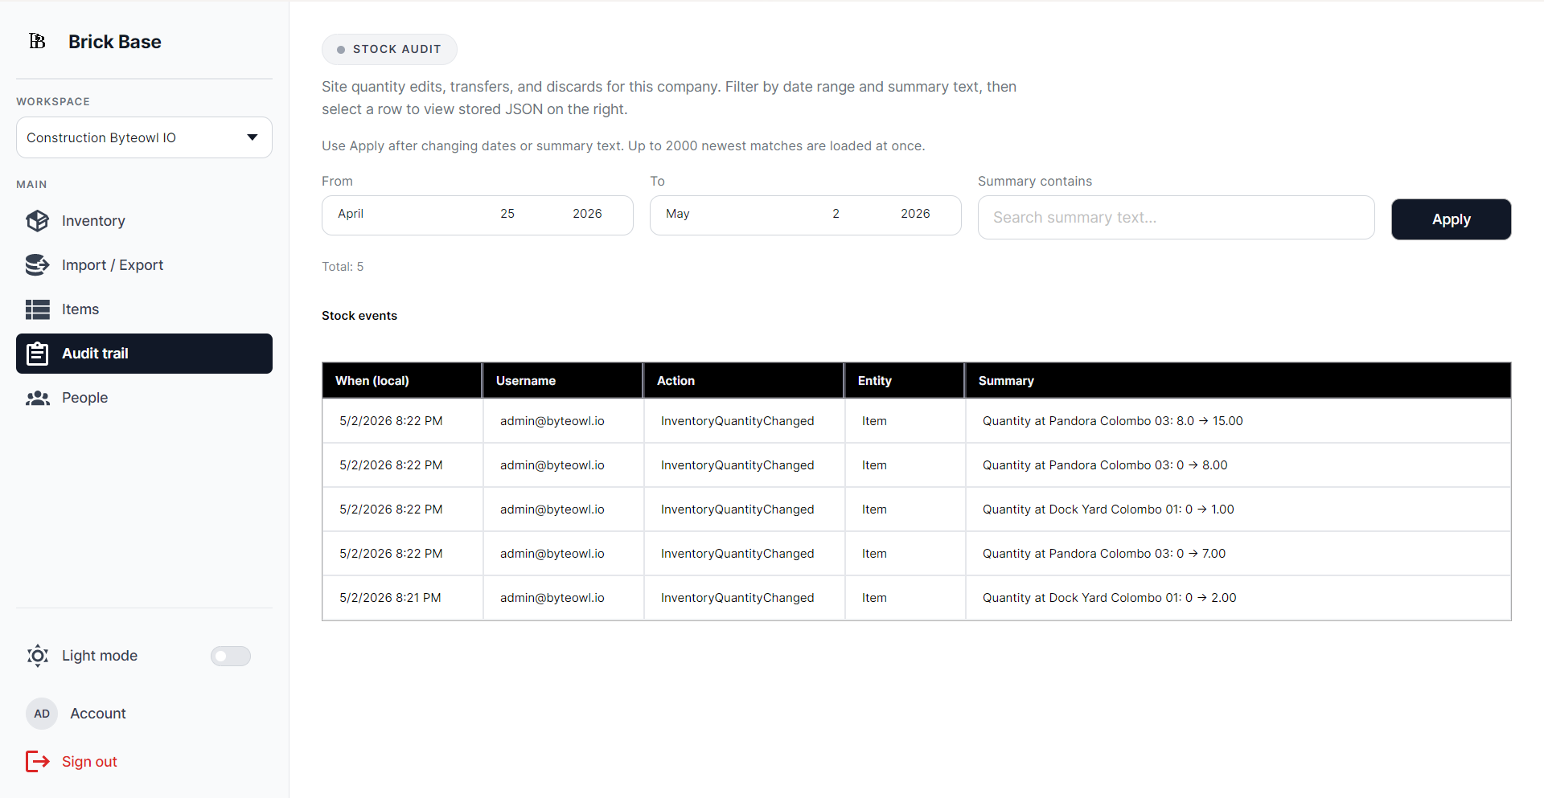1544x798 pixels.
Task: Click the Light mode sun icon
Action: (x=37, y=656)
